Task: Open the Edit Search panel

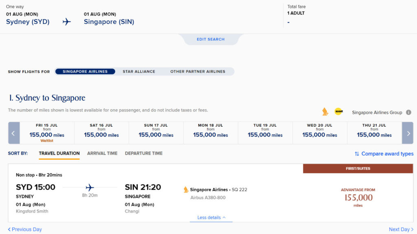Action: click(x=210, y=39)
